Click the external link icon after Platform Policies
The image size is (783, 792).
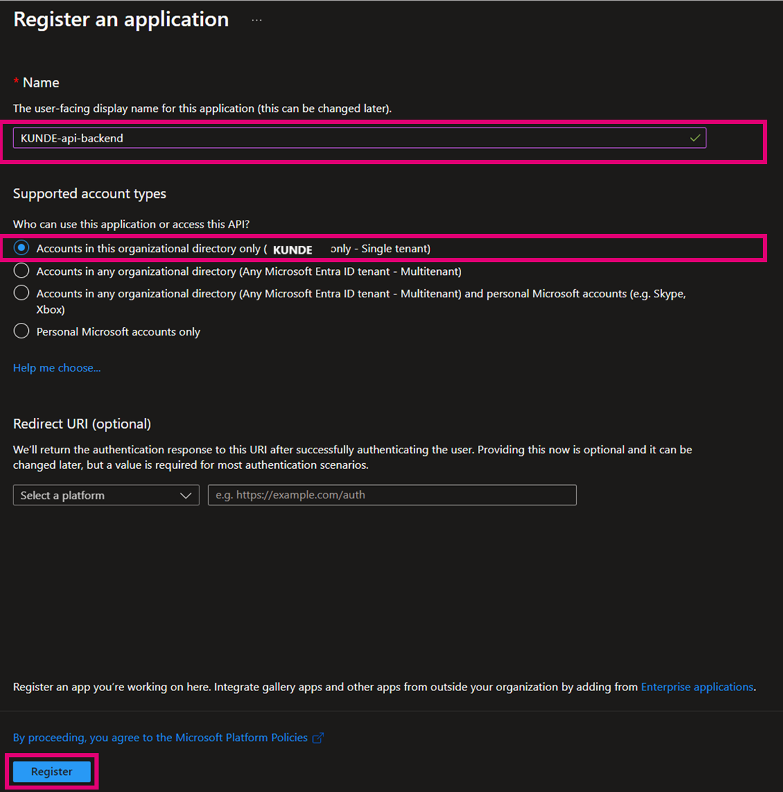(x=318, y=738)
